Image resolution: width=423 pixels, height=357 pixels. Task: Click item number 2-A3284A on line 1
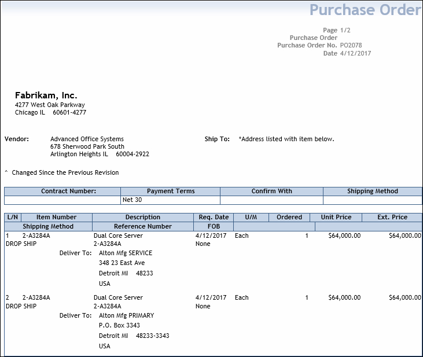coord(36,236)
